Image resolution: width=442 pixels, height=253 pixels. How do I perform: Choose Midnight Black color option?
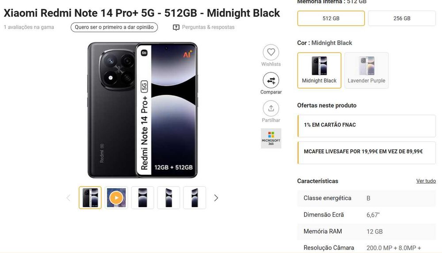tap(319, 71)
